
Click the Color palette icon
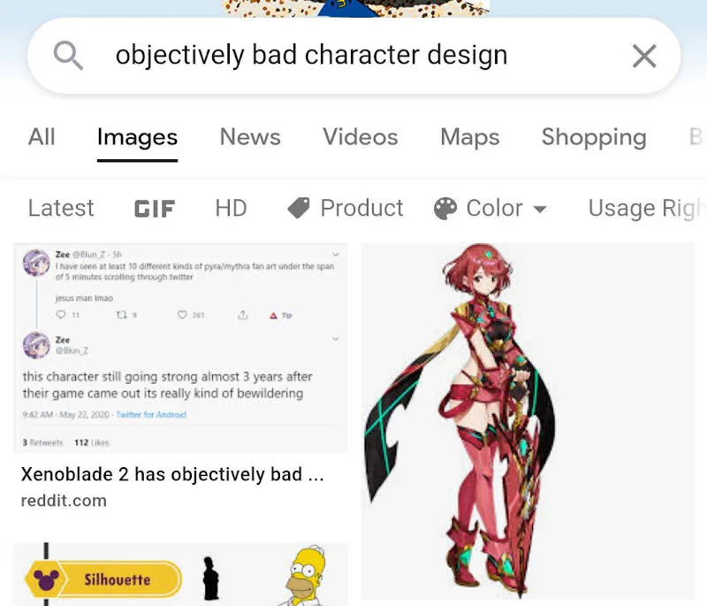(x=445, y=209)
